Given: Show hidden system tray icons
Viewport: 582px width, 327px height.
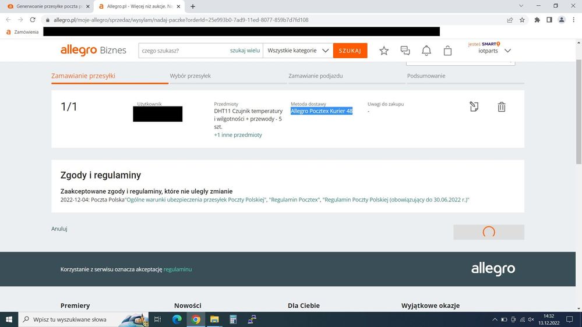Looking at the screenshot, I should [x=495, y=319].
